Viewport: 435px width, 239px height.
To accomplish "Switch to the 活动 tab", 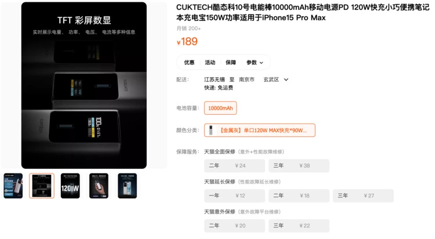I will 210,63.
